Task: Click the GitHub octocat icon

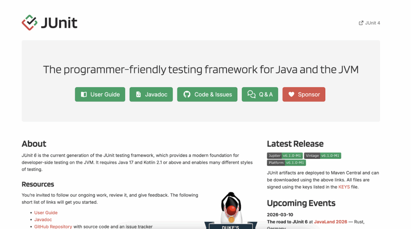Action: pos(187,94)
